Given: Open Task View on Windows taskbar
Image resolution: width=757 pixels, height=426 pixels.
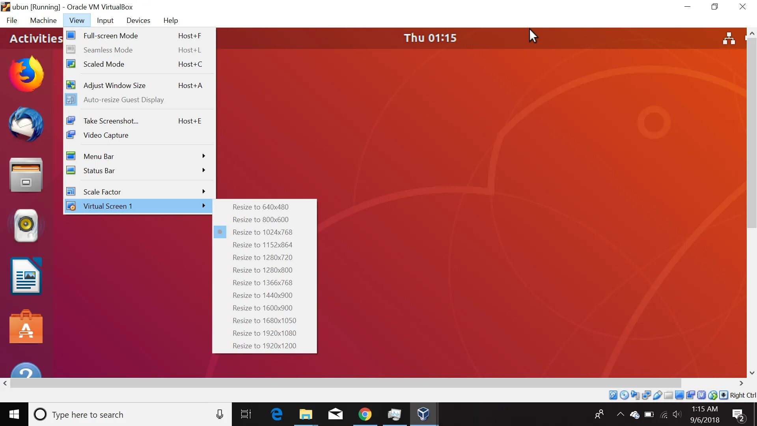Looking at the screenshot, I should pos(246,414).
